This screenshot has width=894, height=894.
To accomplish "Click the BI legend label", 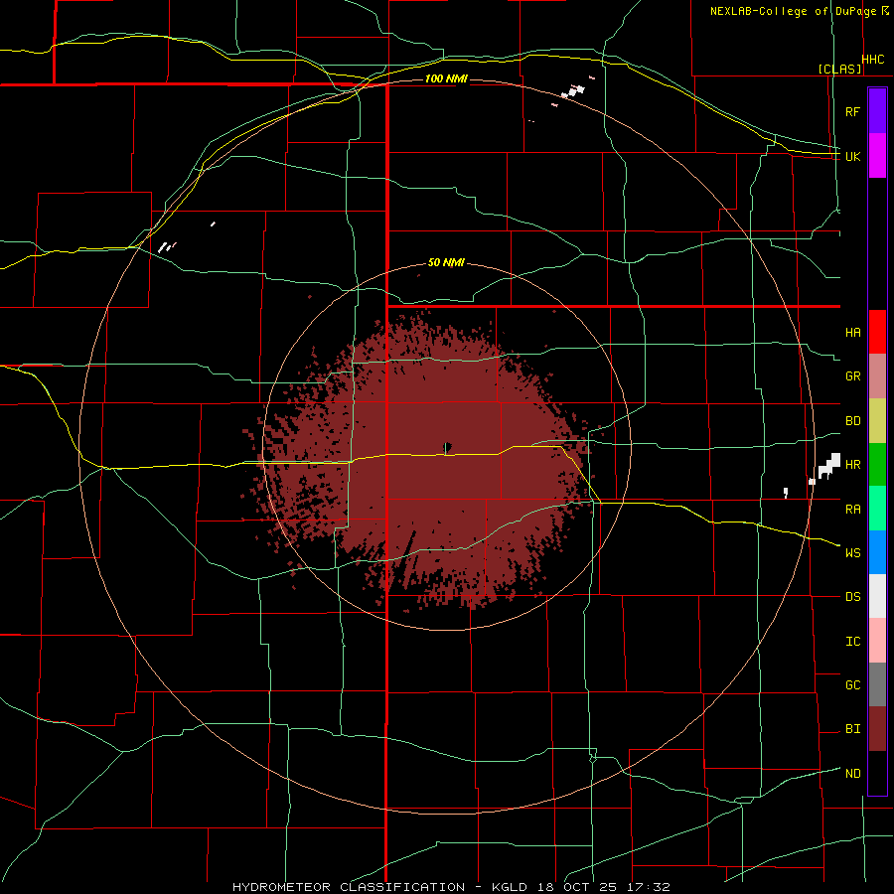I will coord(852,729).
